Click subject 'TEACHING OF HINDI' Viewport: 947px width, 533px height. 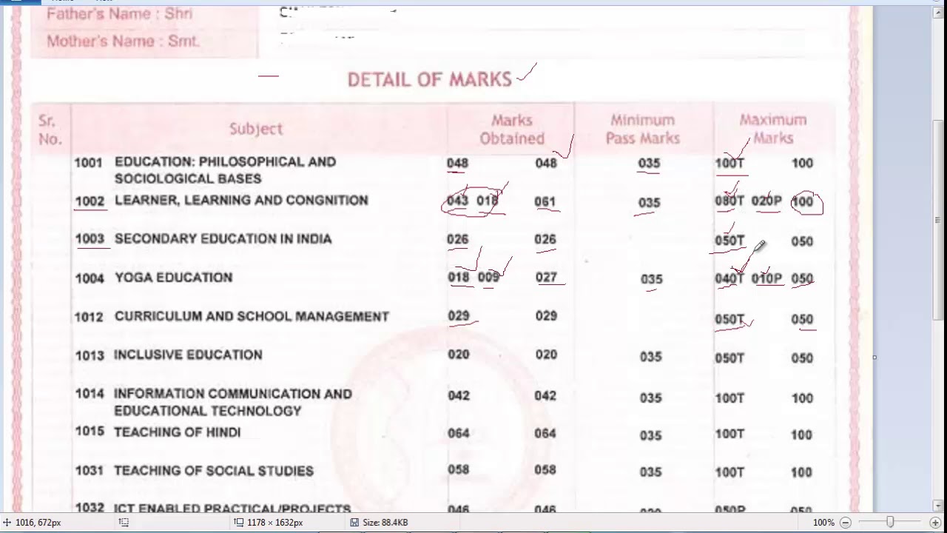pyautogui.click(x=177, y=432)
